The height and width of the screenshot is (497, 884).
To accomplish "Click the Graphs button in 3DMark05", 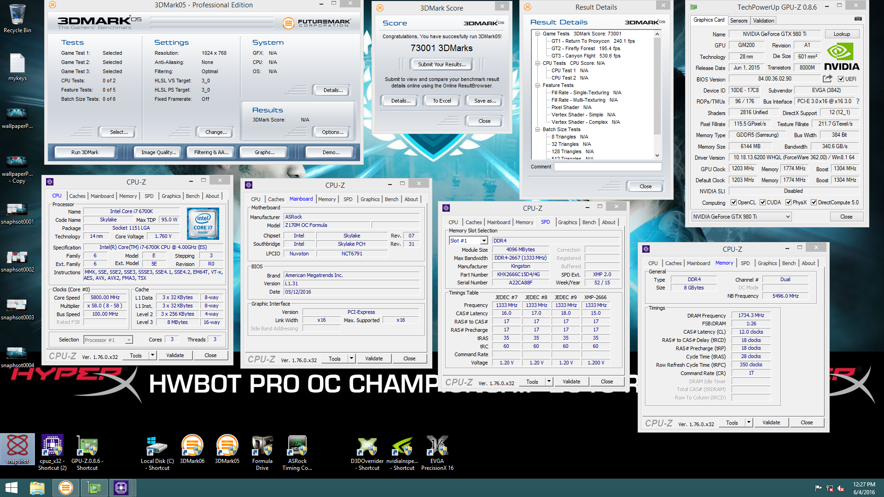I will click(x=264, y=152).
